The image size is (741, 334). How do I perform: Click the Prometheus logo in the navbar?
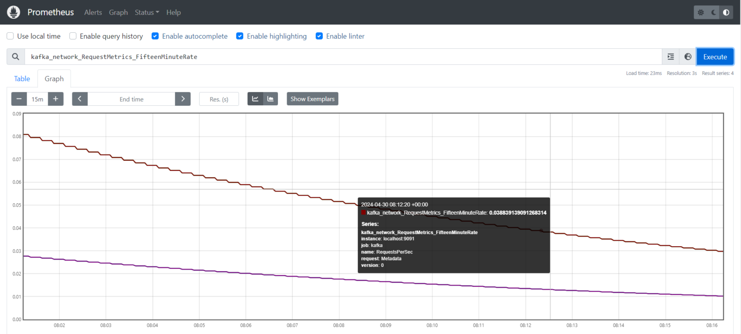(x=13, y=12)
